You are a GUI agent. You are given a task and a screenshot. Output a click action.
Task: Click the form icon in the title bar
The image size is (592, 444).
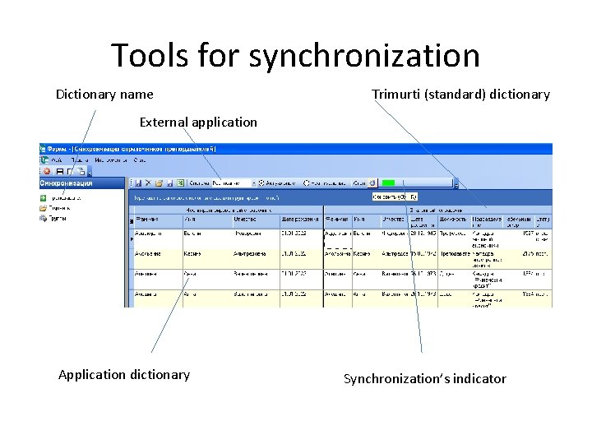point(43,149)
